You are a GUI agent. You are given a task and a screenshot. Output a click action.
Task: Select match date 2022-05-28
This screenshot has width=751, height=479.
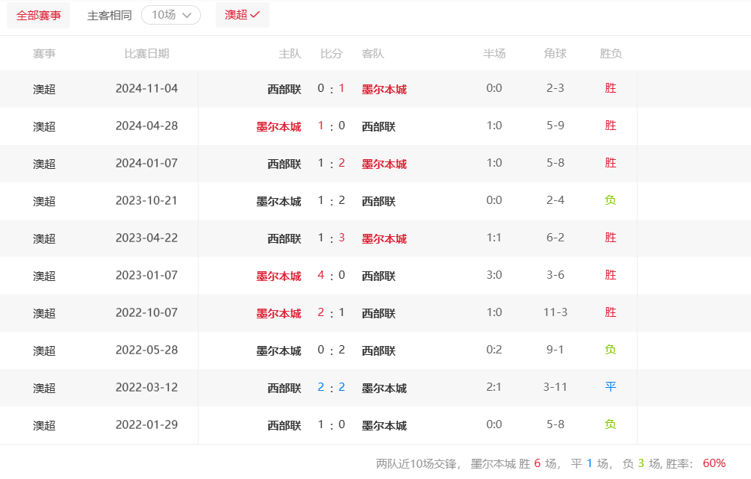pos(146,350)
